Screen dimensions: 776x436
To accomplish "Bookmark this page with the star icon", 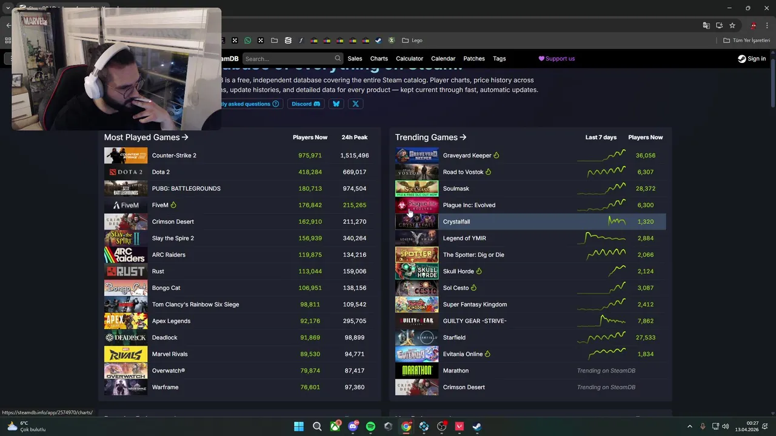I will [732, 25].
